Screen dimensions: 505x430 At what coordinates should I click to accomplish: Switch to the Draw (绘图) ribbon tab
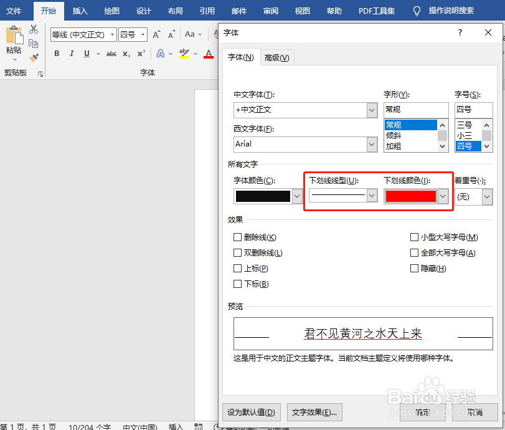[x=111, y=11]
